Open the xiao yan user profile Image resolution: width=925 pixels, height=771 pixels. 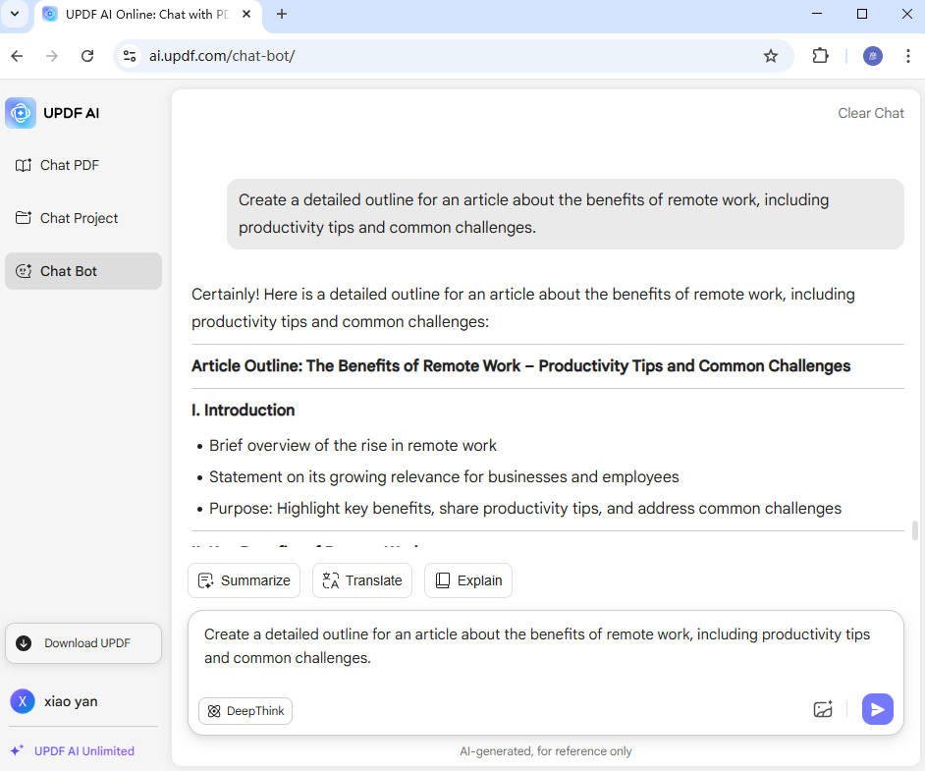click(54, 701)
